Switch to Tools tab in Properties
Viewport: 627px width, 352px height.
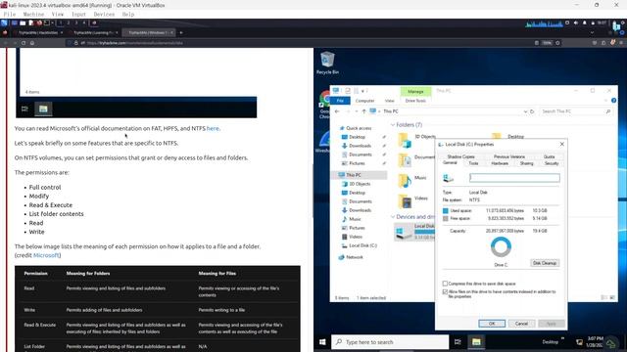473,163
